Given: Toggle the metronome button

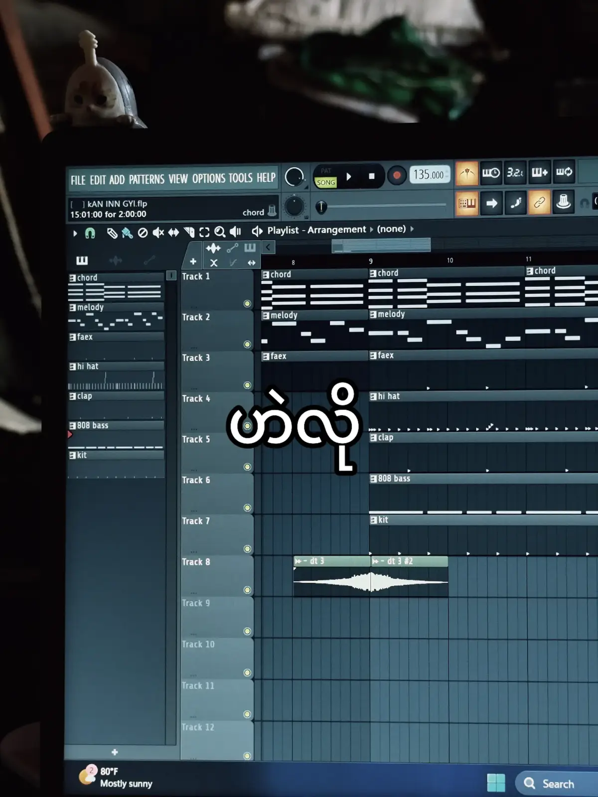Looking at the screenshot, I should tap(466, 173).
